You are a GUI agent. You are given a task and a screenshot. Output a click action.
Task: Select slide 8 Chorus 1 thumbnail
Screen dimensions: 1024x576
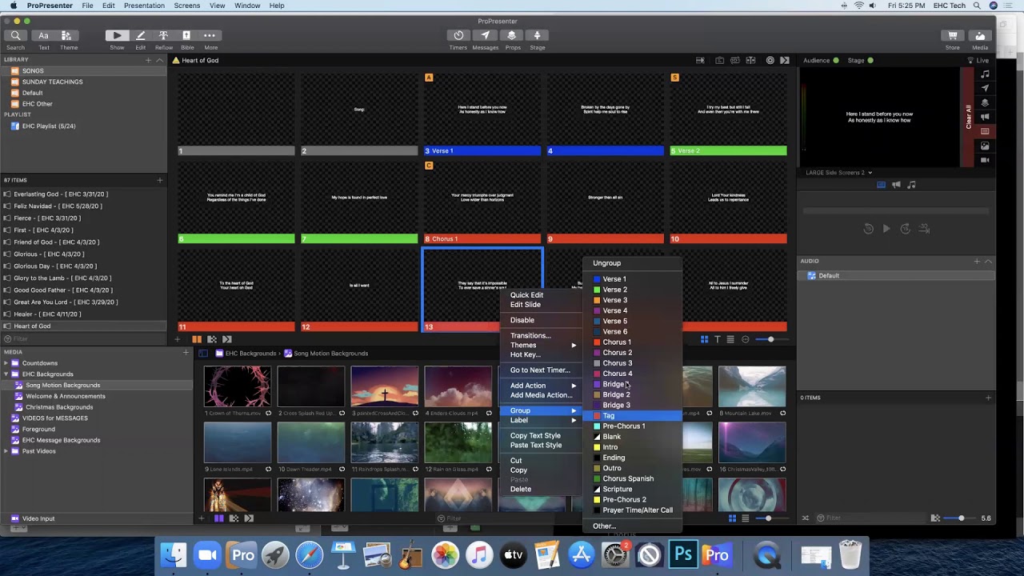click(482, 203)
